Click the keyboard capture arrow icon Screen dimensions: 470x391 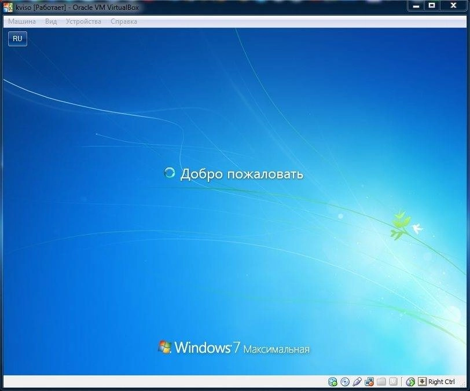[x=422, y=381]
